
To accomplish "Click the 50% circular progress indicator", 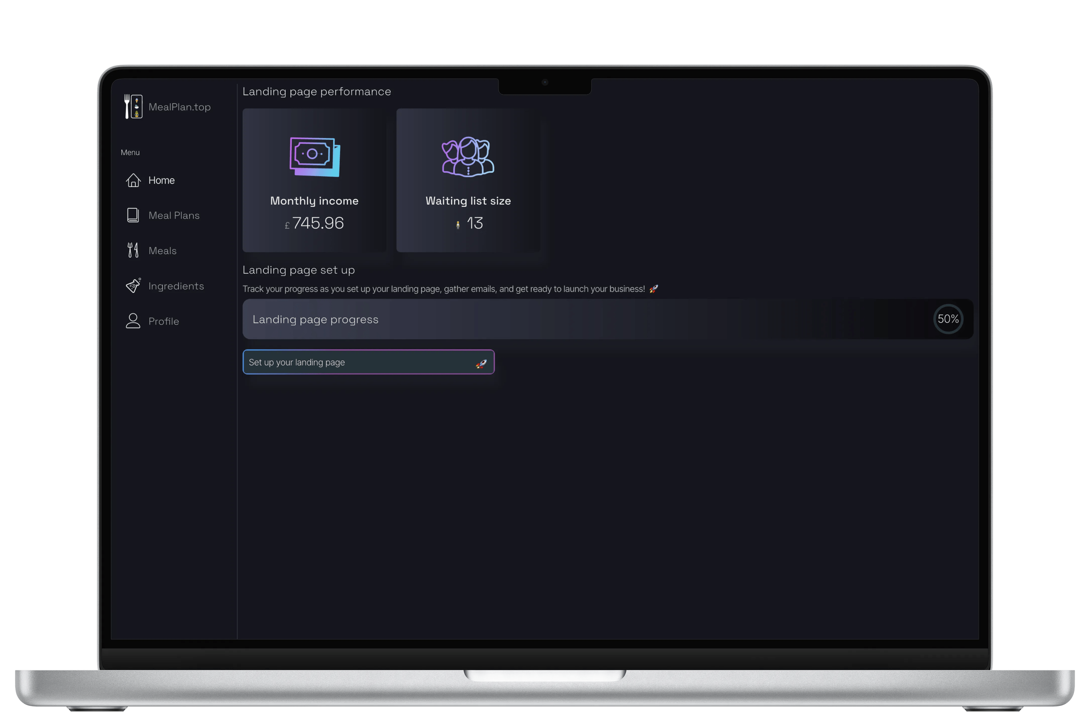I will (x=948, y=319).
